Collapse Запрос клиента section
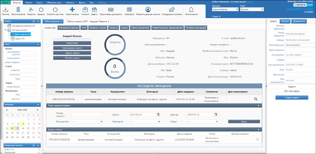Screen dimensions: 316x154 258,130
